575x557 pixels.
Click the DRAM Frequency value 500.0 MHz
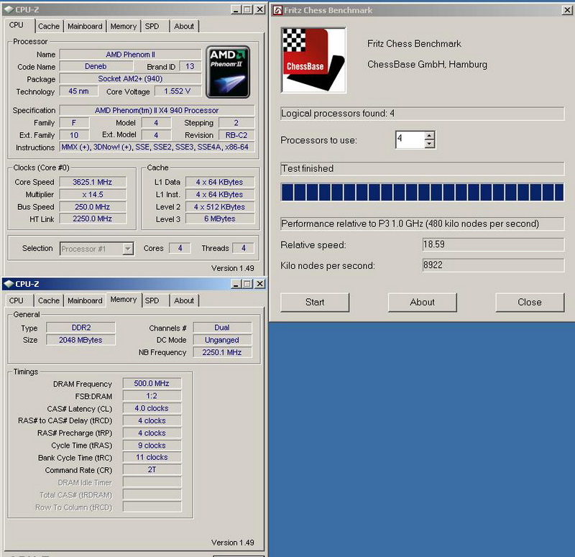click(152, 383)
